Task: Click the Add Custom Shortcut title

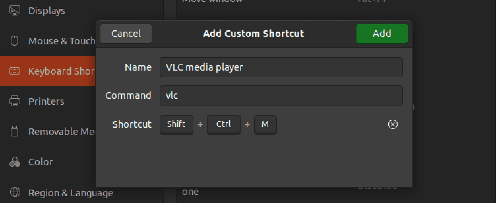Action: (253, 34)
